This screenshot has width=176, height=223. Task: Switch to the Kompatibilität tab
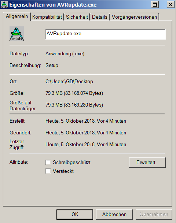[x=47, y=17]
